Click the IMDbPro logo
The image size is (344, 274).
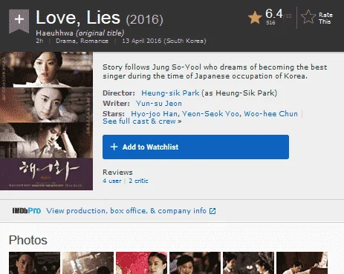[x=27, y=211]
